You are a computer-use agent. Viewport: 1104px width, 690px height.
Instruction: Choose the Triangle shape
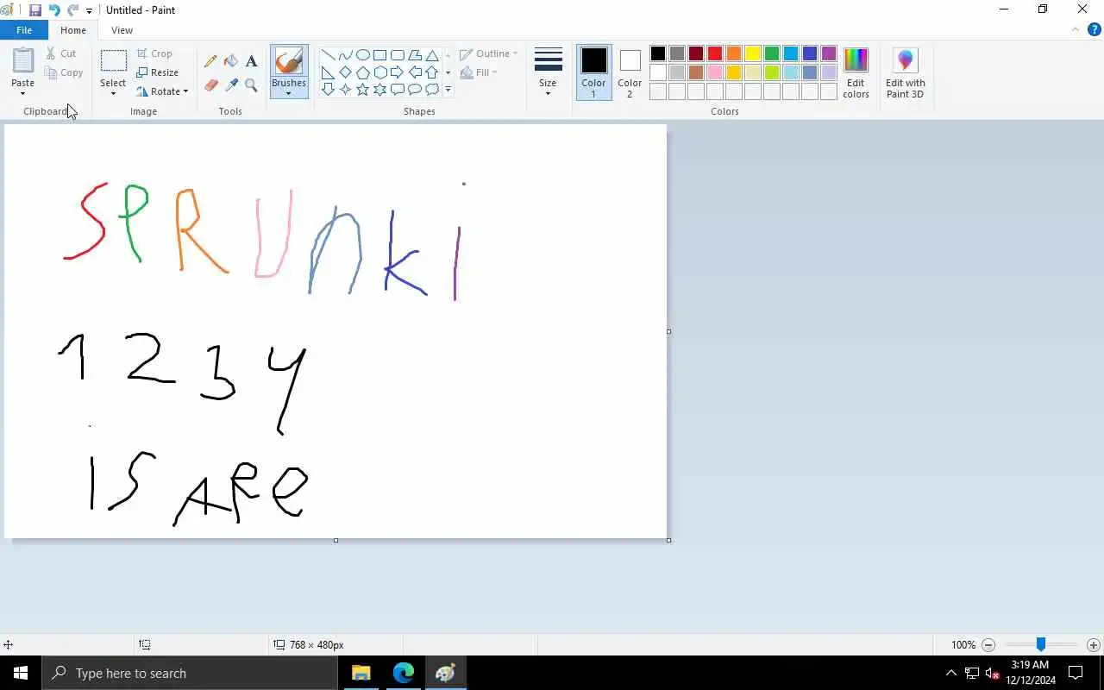[x=432, y=55]
